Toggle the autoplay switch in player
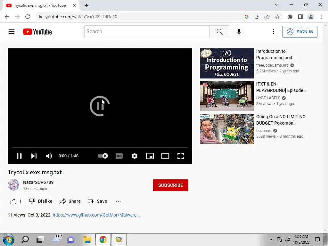 [103, 156]
